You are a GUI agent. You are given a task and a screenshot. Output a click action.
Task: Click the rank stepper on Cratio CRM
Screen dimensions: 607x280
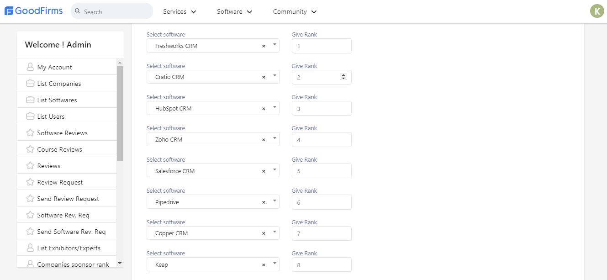[343, 77]
